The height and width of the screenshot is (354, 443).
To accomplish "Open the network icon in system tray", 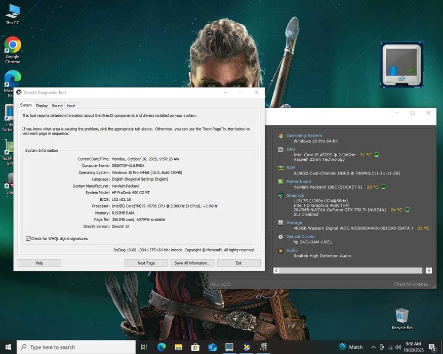I will [390, 347].
